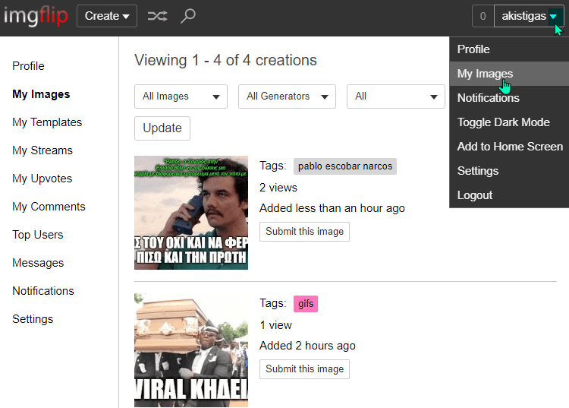This screenshot has height=408, width=569.
Task: Open search with the magnifier icon
Action: pyautogui.click(x=188, y=16)
